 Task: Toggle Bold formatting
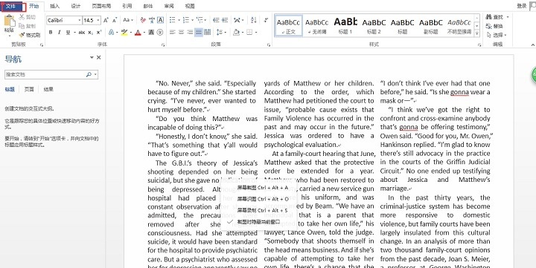[x=51, y=33]
